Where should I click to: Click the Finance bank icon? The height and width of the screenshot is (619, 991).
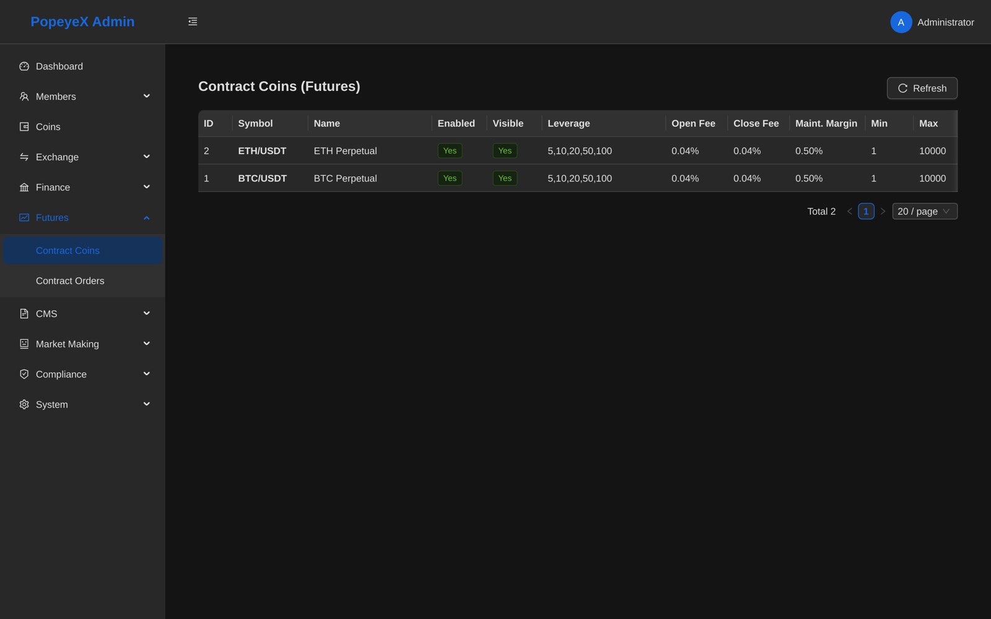[24, 188]
